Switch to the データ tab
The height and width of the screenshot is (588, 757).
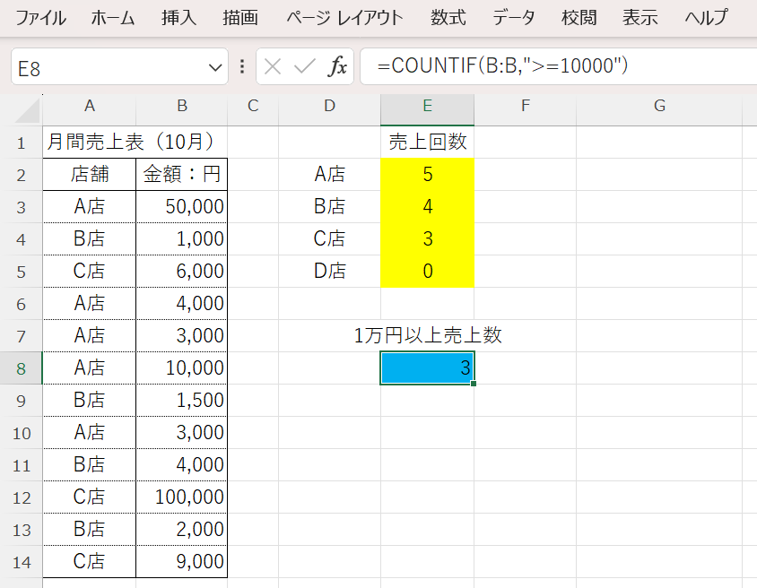tap(515, 18)
